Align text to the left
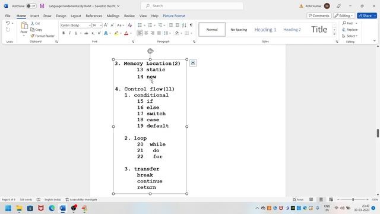The height and width of the screenshot is (214, 380). pyautogui.click(x=140, y=33)
